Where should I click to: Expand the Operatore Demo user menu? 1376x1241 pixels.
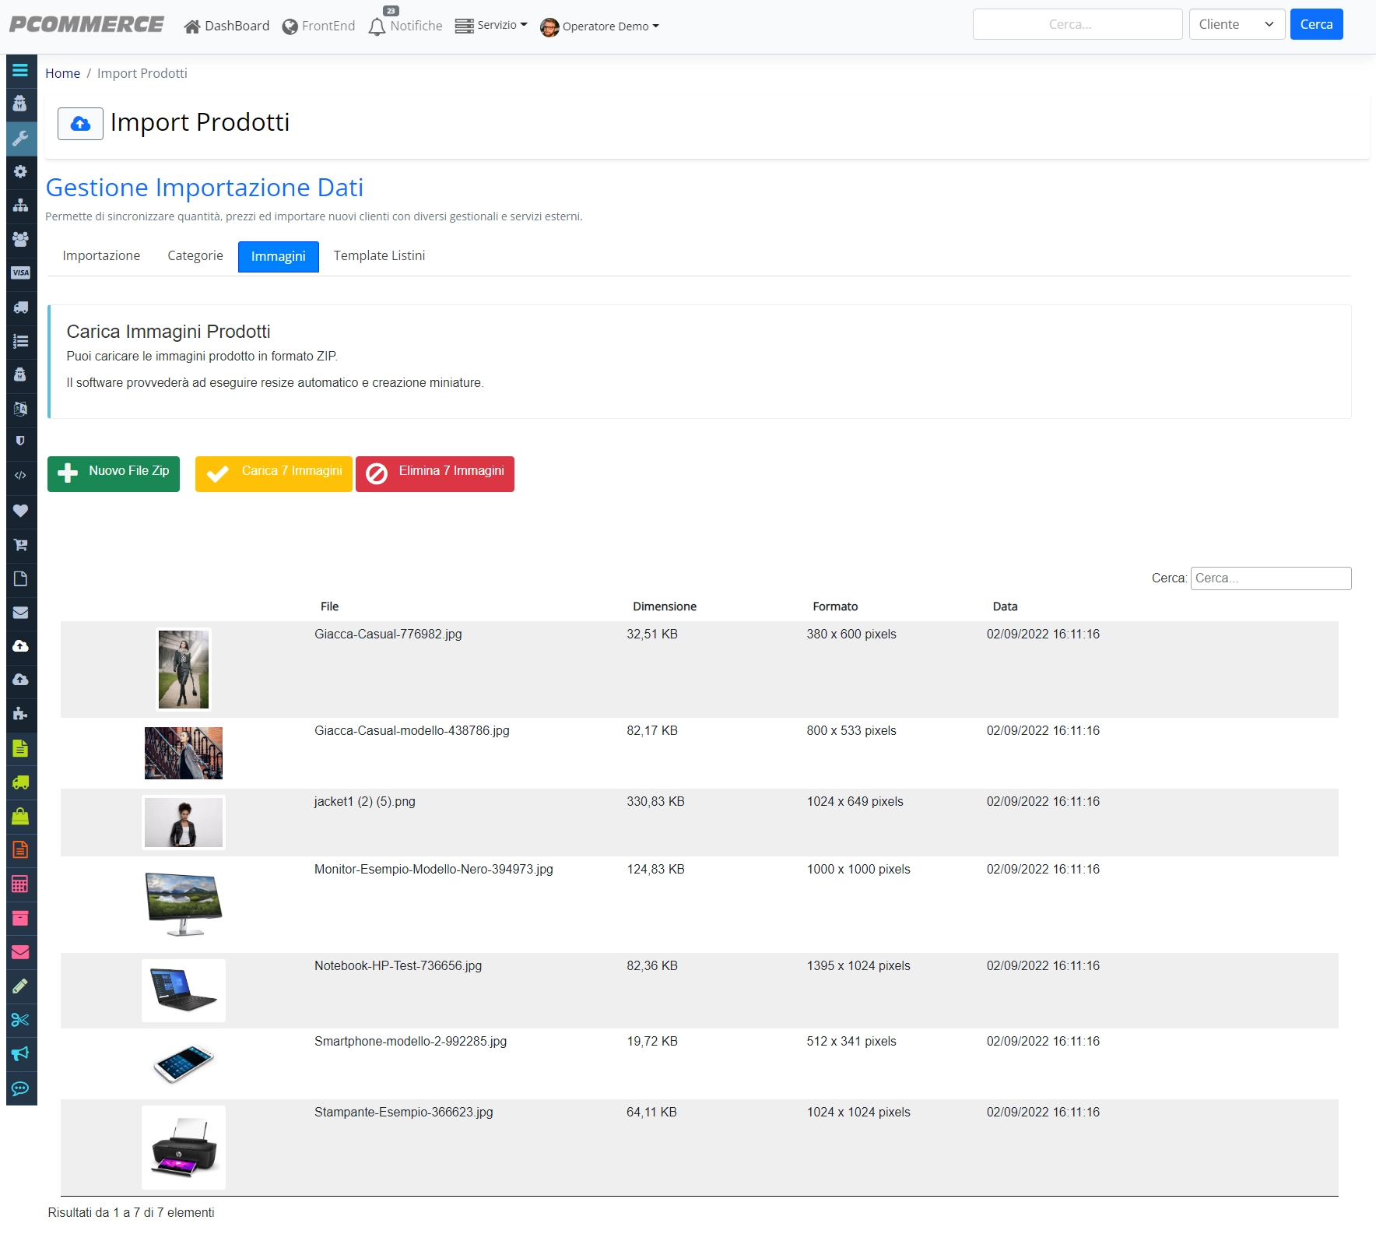point(600,26)
